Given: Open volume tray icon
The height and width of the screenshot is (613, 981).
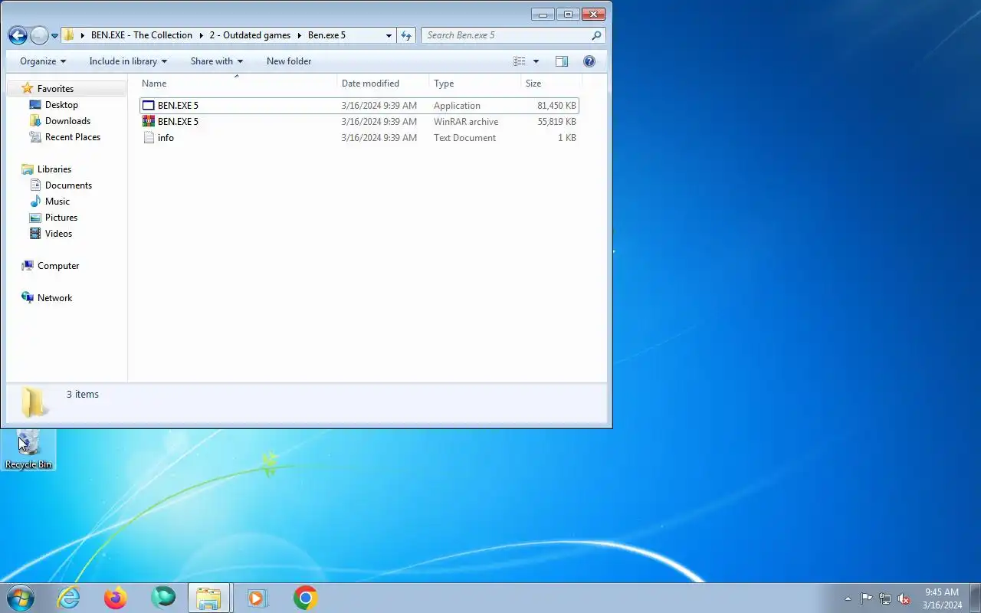Looking at the screenshot, I should pyautogui.click(x=904, y=598).
